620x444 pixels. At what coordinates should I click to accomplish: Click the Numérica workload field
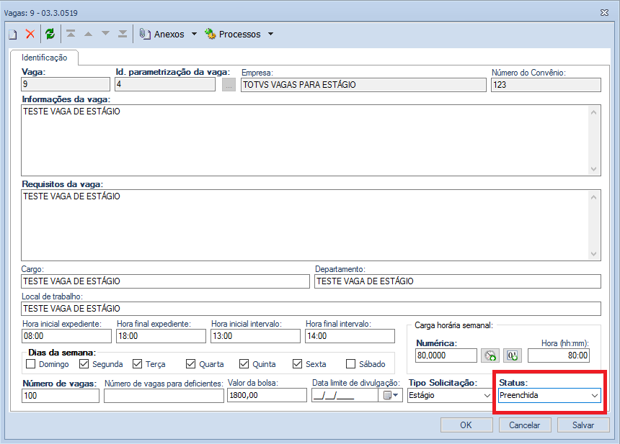446,355
